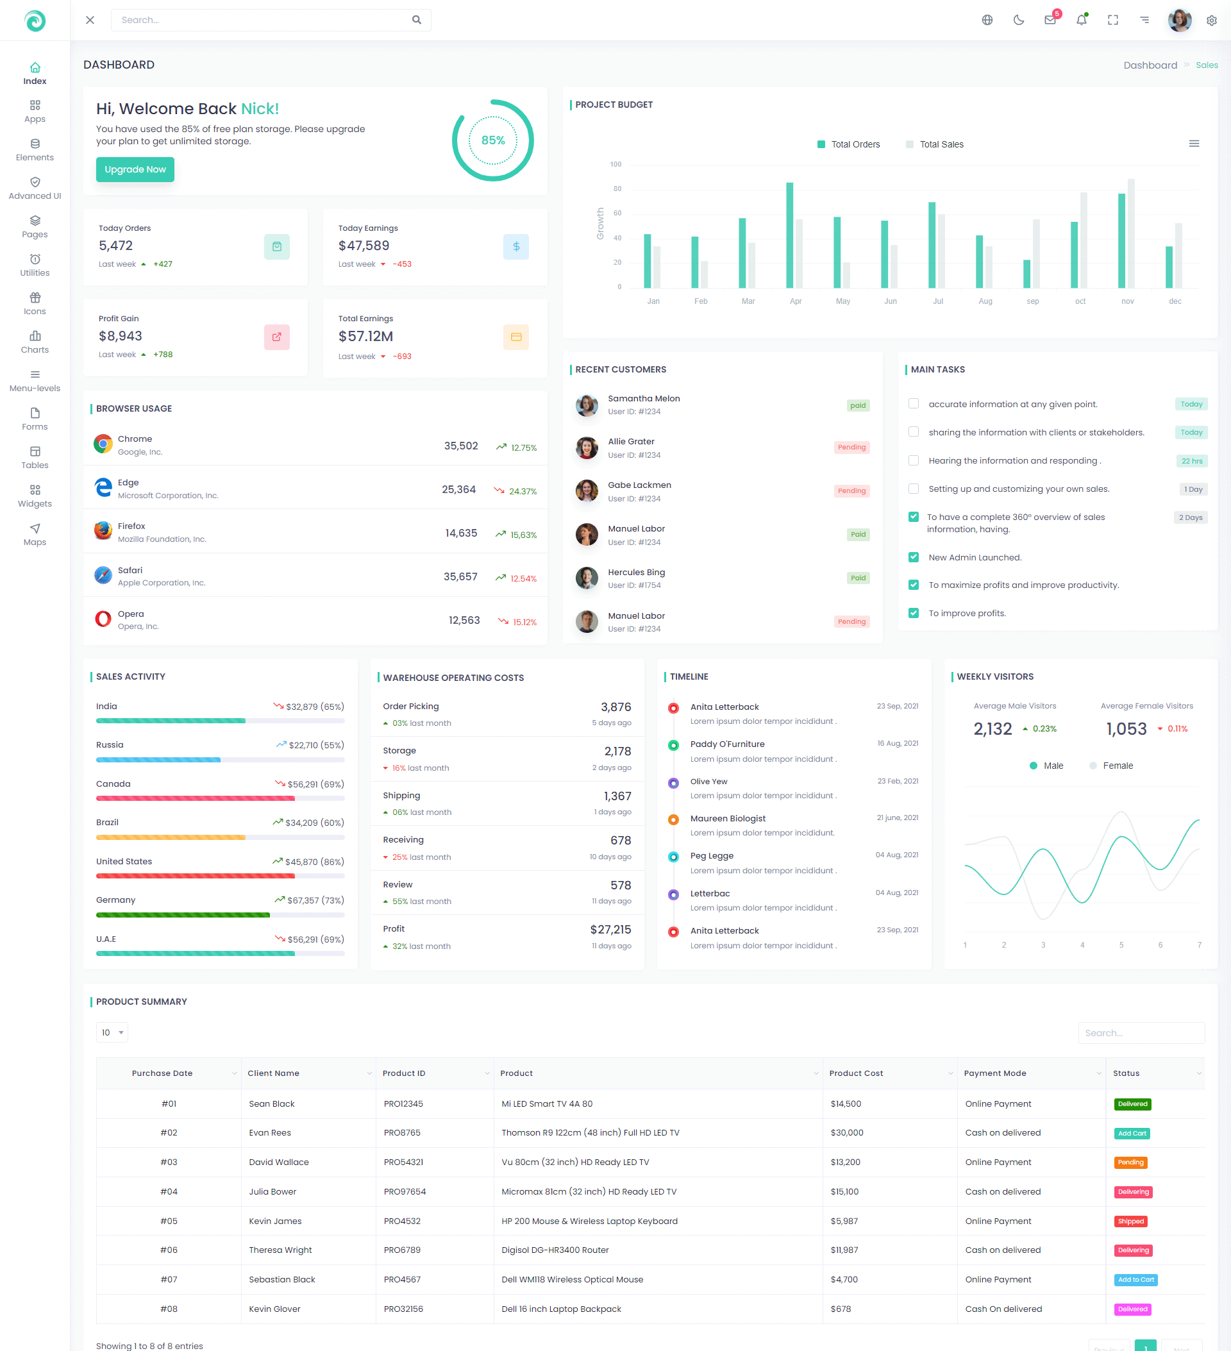Viewport: 1231px width, 1351px height.
Task: Click the language globe icon
Action: pos(987,20)
